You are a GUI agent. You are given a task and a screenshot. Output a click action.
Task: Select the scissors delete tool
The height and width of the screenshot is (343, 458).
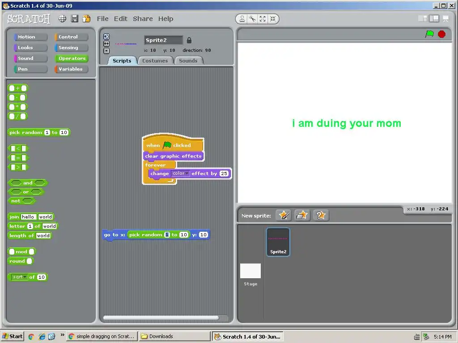click(252, 19)
